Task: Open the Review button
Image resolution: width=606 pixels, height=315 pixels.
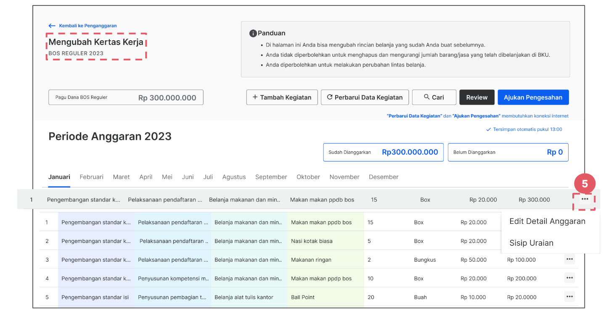Action: pos(476,97)
